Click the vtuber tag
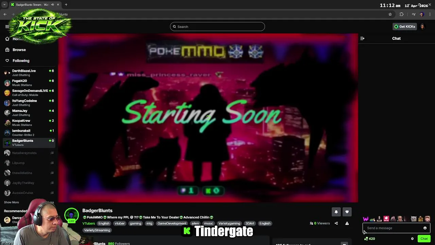The image size is (435, 245). [120, 224]
